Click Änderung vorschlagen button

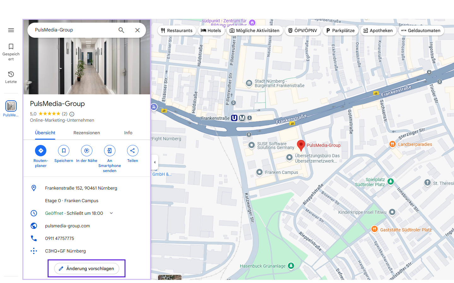[87, 269]
